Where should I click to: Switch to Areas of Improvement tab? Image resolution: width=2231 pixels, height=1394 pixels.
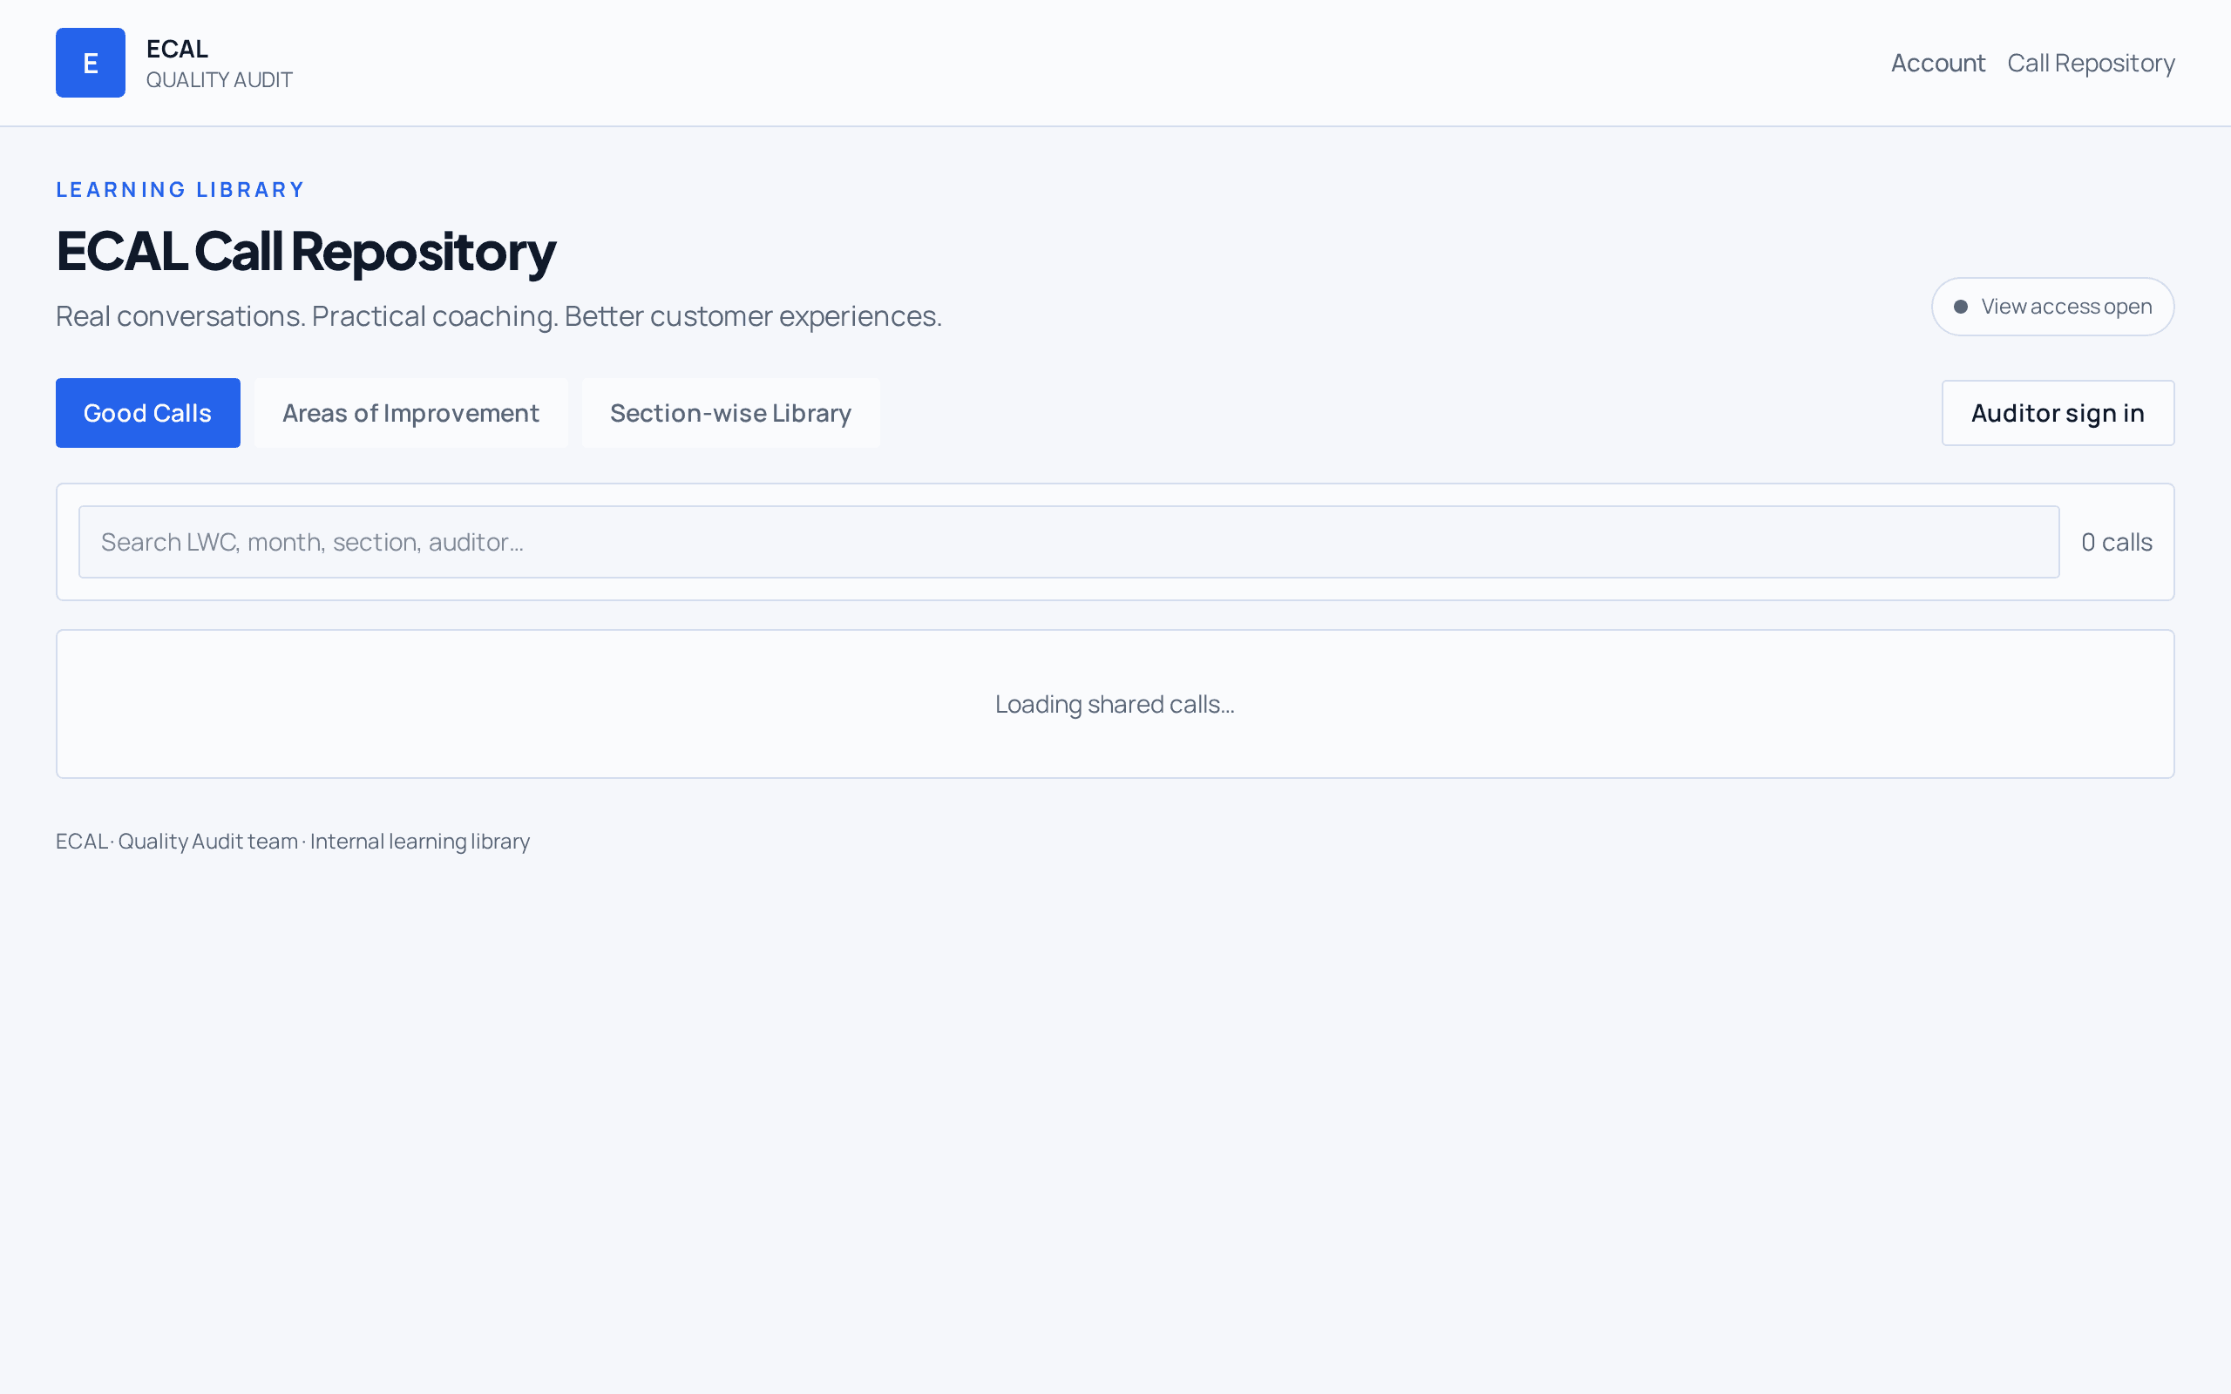click(x=410, y=413)
